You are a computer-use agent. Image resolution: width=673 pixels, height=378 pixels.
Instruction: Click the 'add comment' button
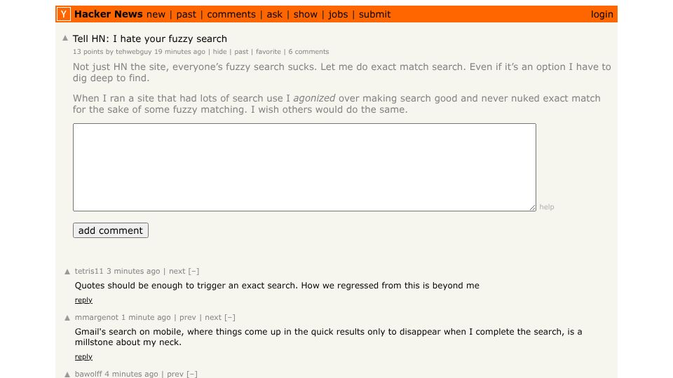[x=111, y=230]
